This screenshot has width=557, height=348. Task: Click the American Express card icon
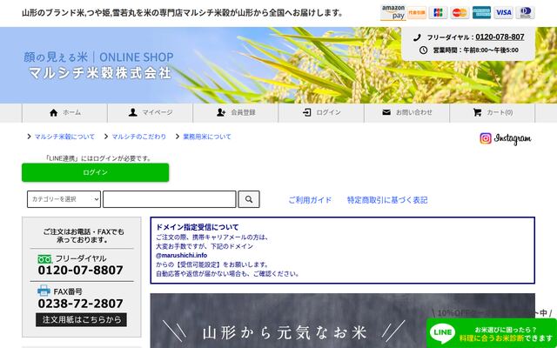tap(481, 12)
